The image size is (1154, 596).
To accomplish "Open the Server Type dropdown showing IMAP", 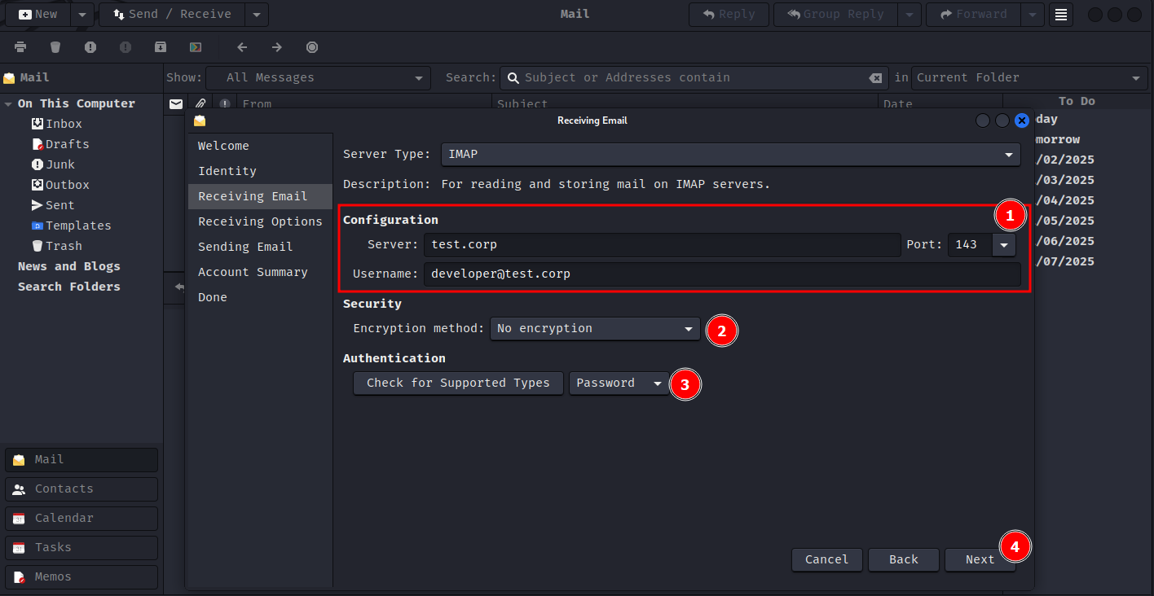I will [730, 154].
